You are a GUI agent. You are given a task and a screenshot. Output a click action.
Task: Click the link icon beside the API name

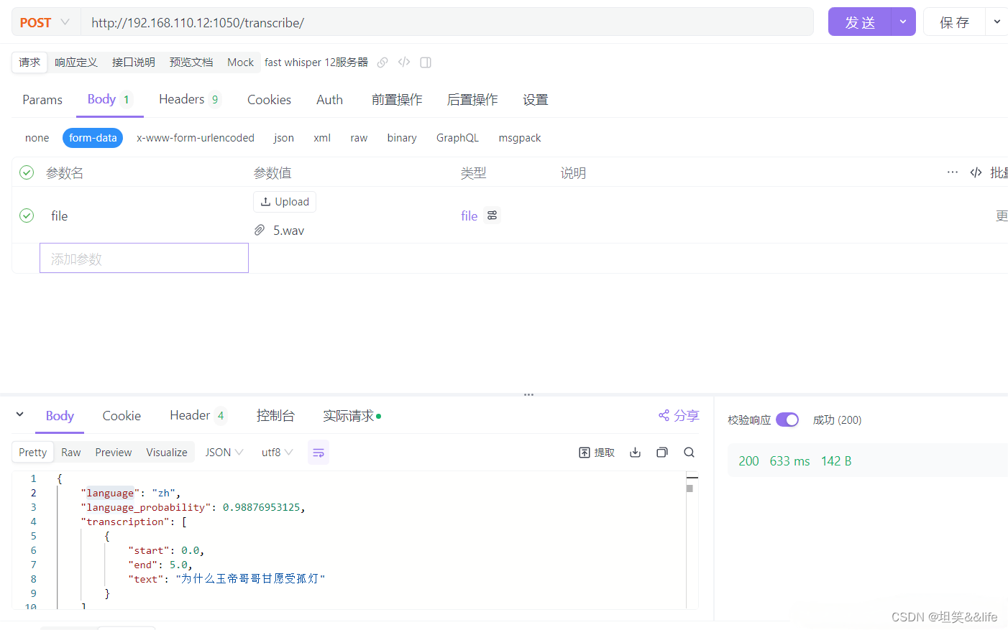(x=382, y=62)
